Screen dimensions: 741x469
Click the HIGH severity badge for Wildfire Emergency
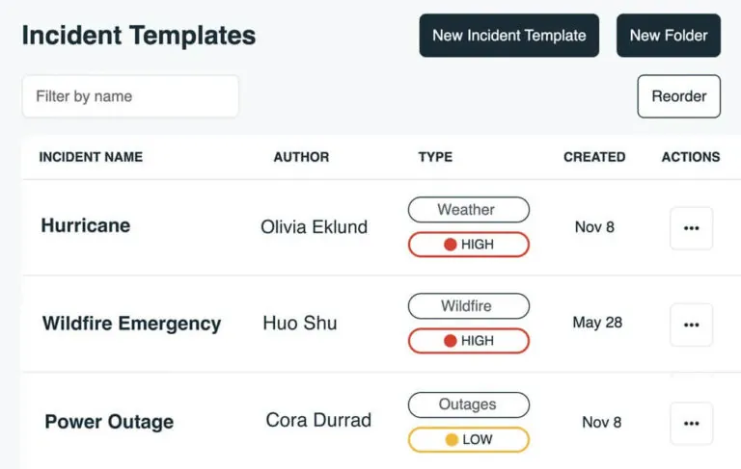coord(468,341)
